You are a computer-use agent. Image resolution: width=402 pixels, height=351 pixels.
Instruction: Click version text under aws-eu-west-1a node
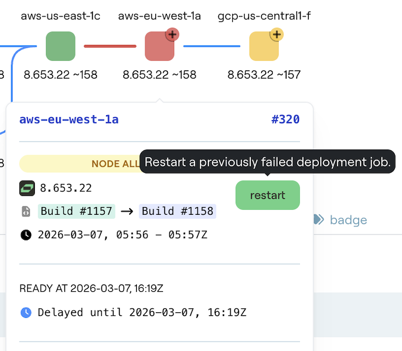pos(160,75)
